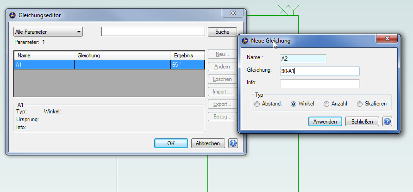Open help icon in Gleichungseditor dialog
The image size is (413, 192).
pyautogui.click(x=233, y=143)
